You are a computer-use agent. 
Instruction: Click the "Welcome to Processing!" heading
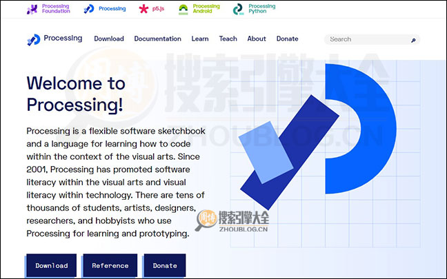76,94
